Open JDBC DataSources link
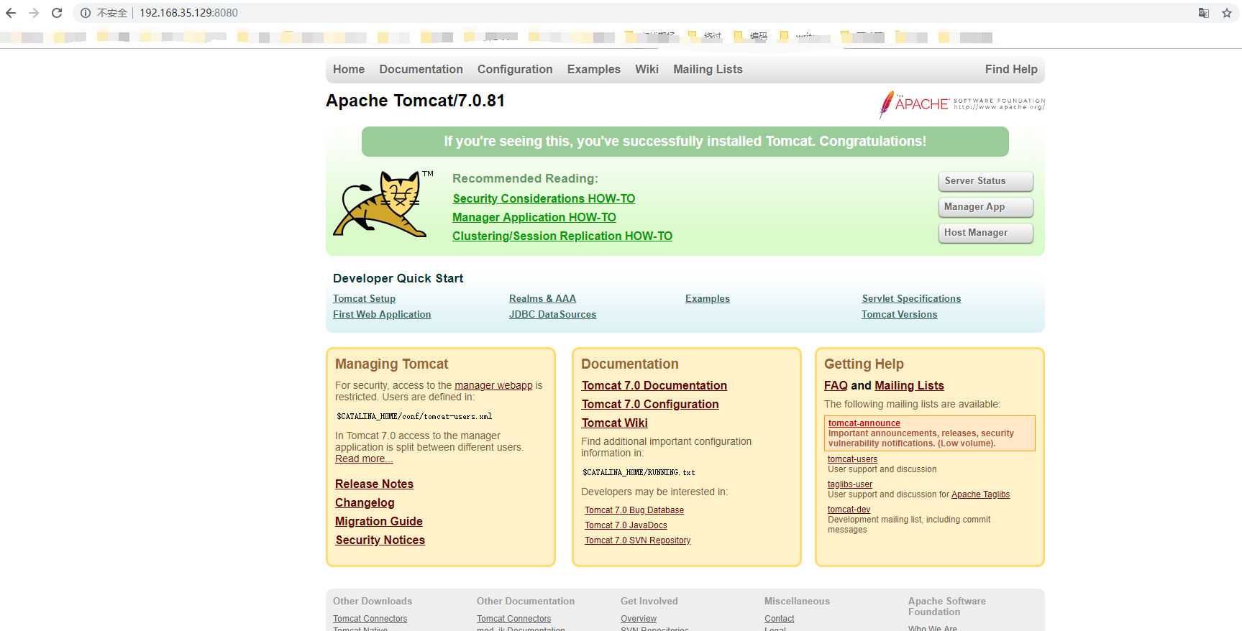This screenshot has width=1242, height=631. coord(552,314)
